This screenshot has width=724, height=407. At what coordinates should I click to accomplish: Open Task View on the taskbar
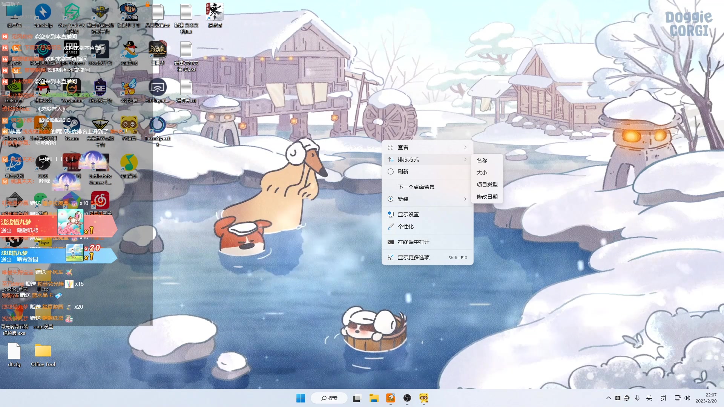356,398
